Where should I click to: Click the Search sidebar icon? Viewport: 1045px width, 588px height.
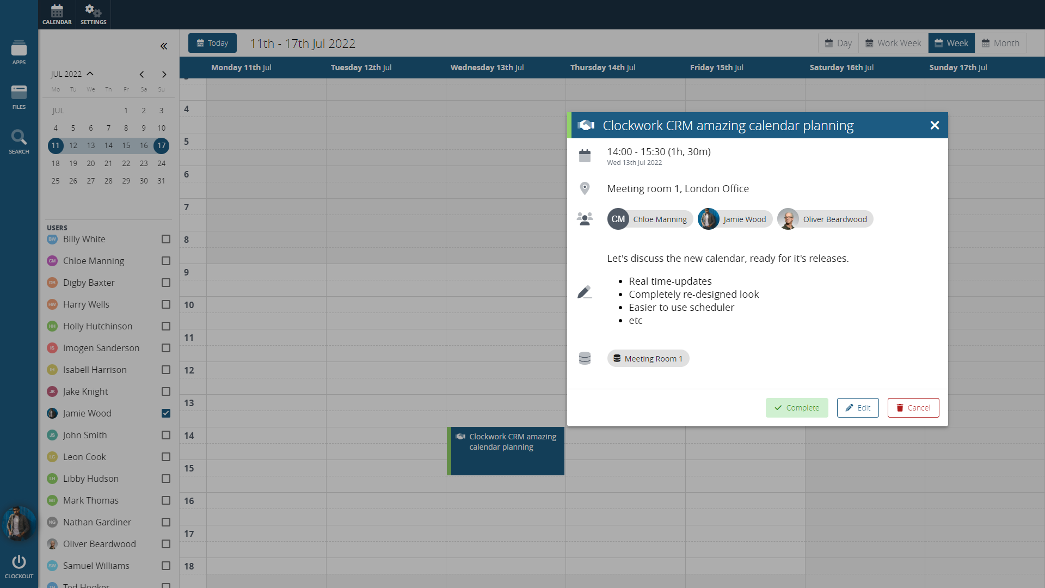pyautogui.click(x=19, y=141)
